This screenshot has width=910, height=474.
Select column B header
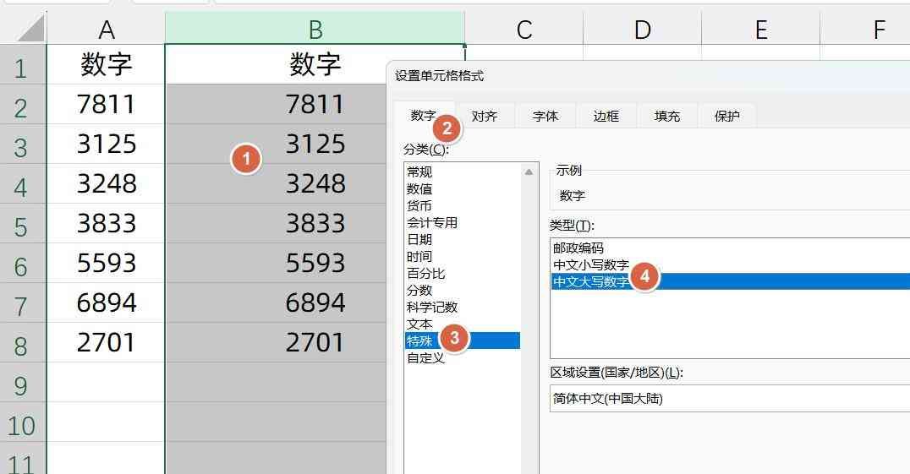tap(315, 29)
